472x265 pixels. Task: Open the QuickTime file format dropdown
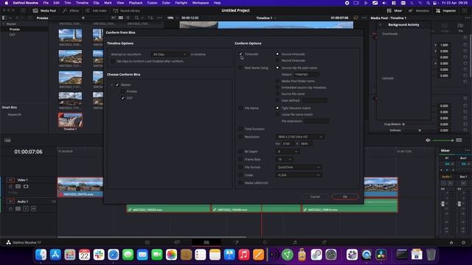(x=298, y=167)
